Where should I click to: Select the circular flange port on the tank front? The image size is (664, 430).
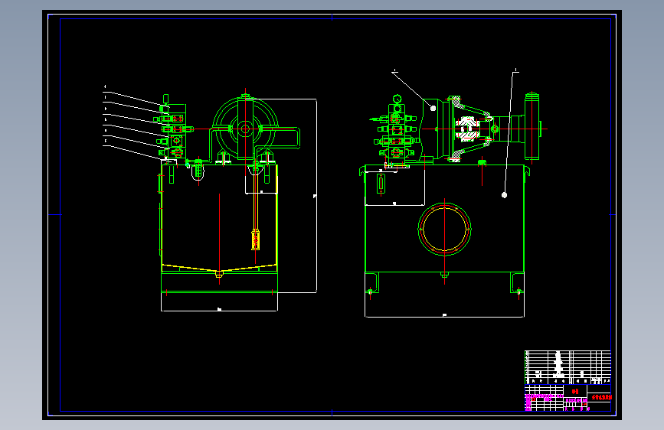click(445, 229)
